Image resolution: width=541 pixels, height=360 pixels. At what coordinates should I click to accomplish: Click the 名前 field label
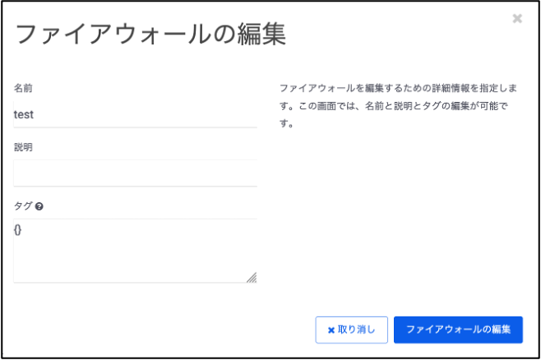(23, 88)
